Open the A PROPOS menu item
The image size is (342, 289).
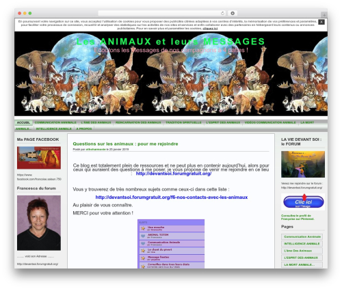[84, 128]
